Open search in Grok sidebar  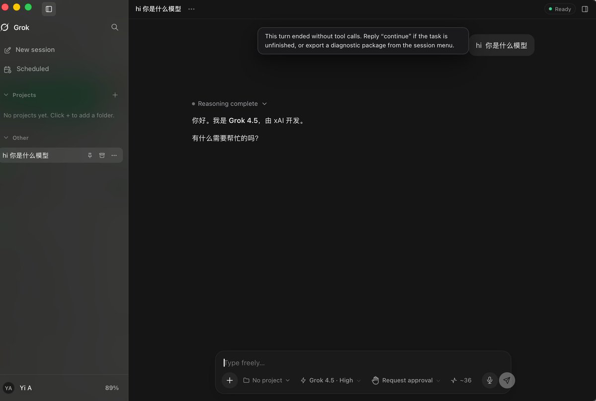(114, 27)
